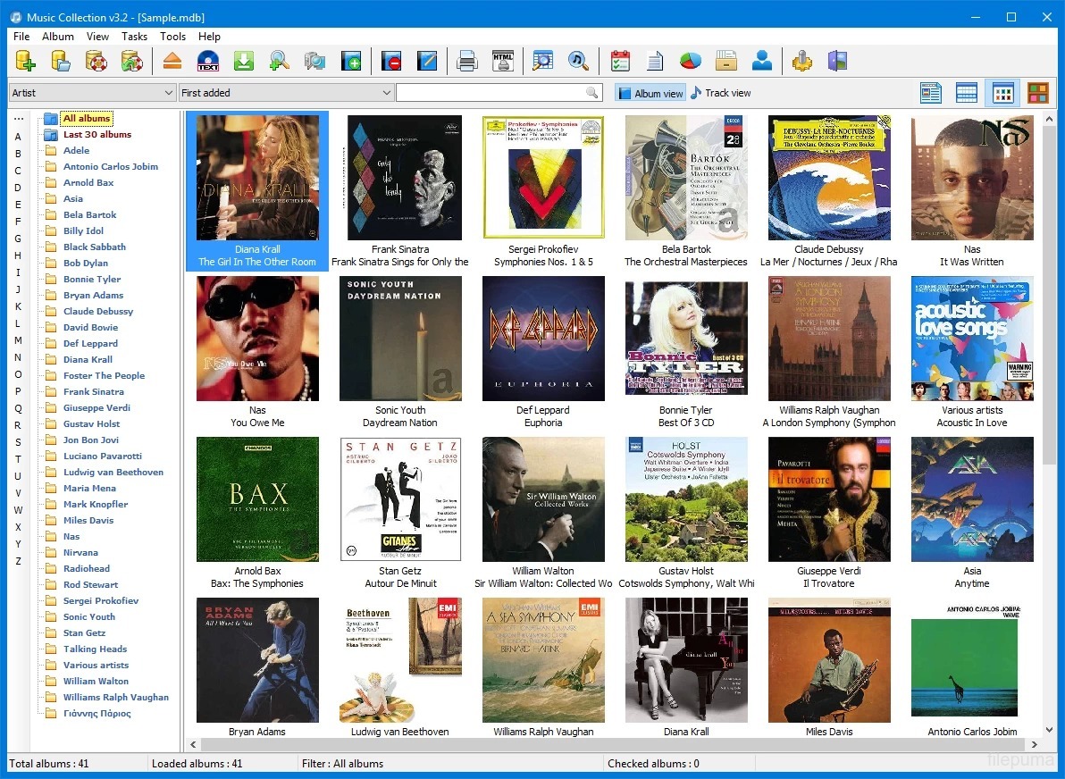Click the new database icon with green plus
1065x779 pixels.
click(26, 61)
